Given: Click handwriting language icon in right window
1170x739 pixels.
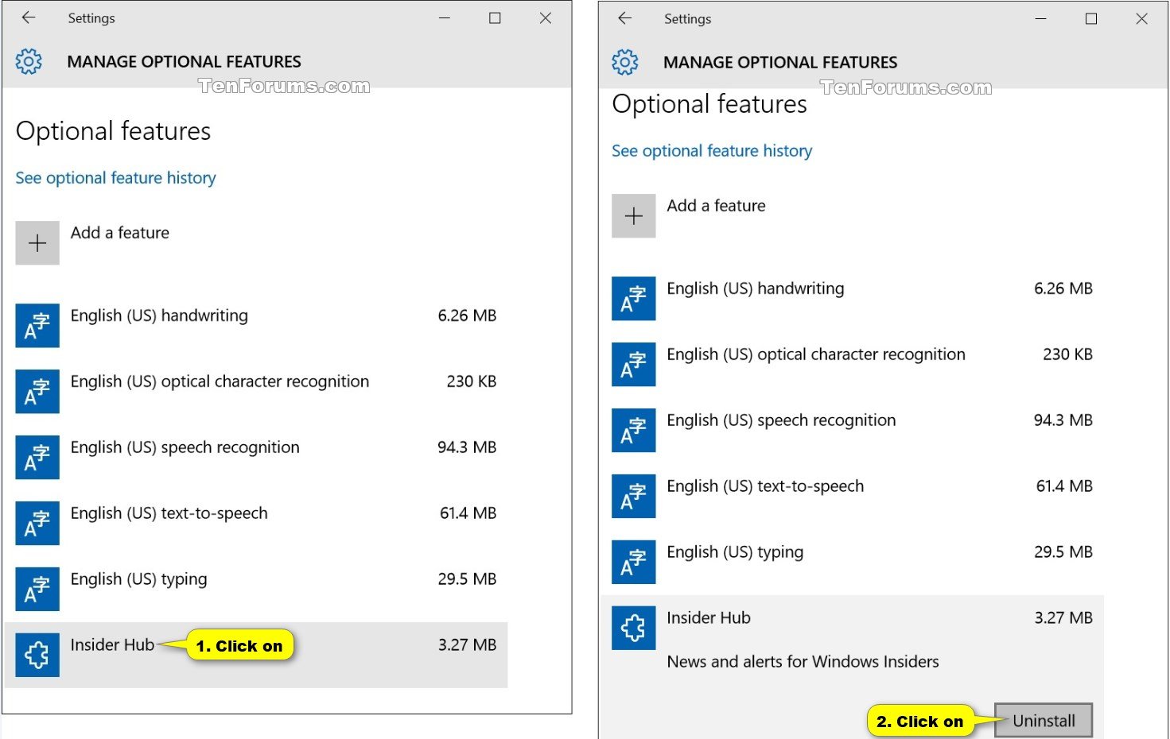Looking at the screenshot, I should pyautogui.click(x=634, y=299).
